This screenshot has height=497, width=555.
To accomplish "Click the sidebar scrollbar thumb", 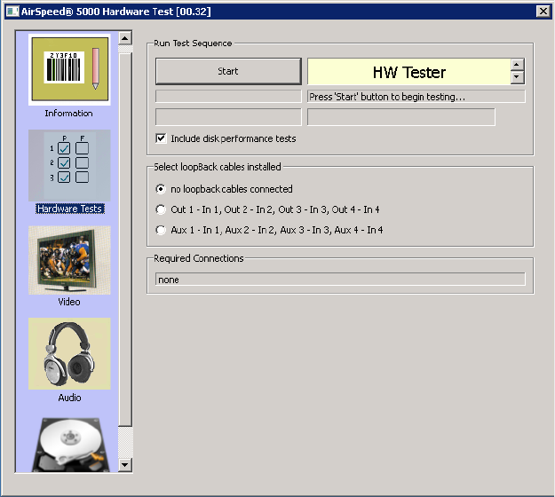I will (x=125, y=240).
